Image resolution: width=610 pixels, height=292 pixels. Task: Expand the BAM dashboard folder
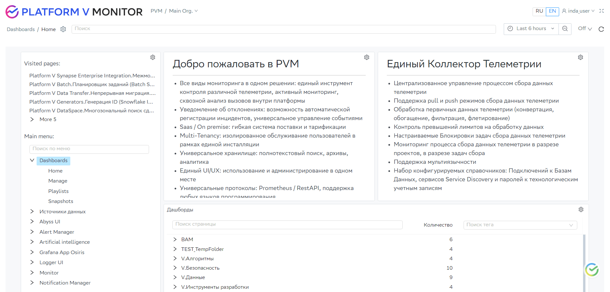click(x=175, y=240)
